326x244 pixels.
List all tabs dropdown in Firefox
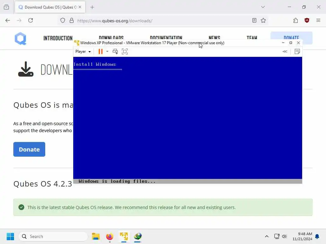[263, 7]
